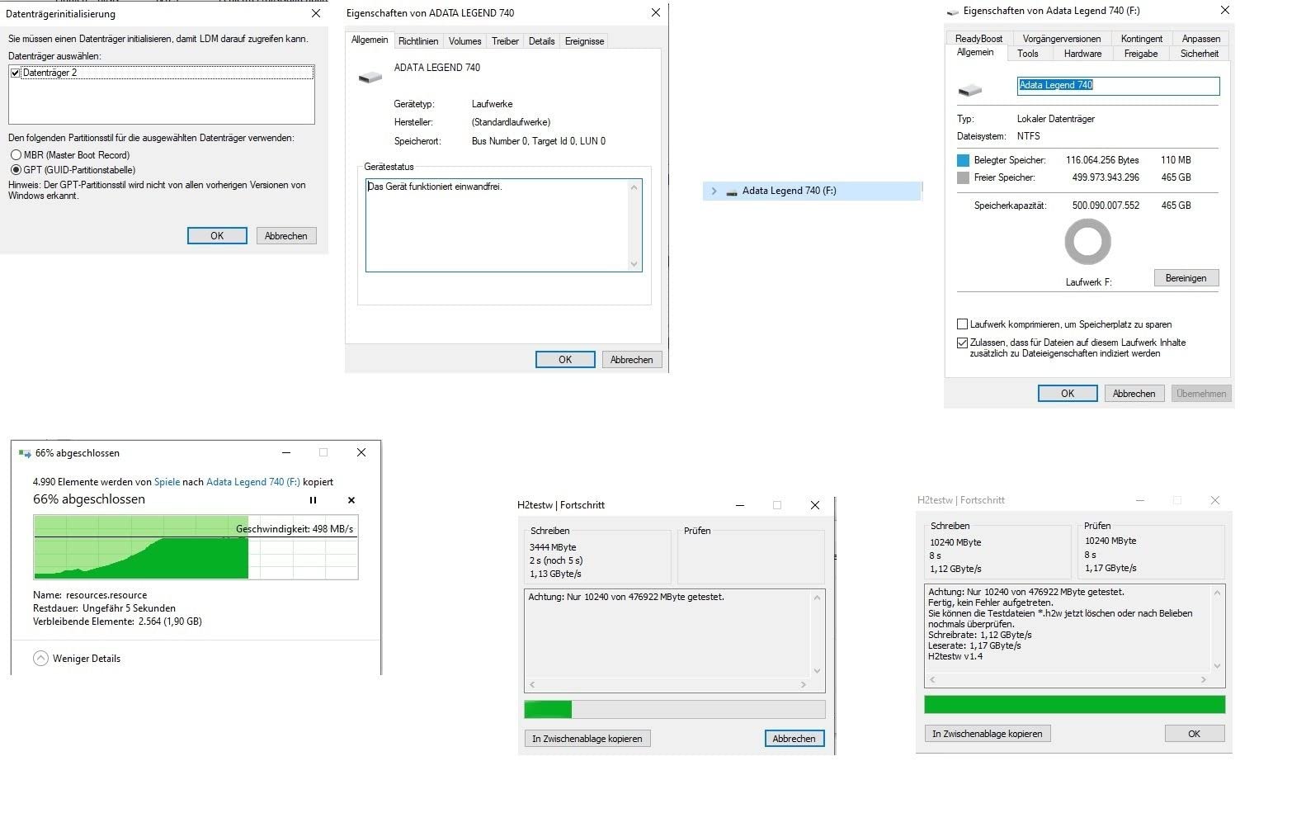Click the copy dialog title bar icon
Screen dimensions: 1306x813
[x=25, y=453]
